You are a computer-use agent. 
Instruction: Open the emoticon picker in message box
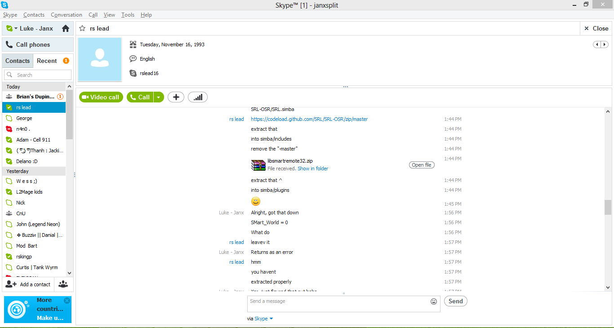point(434,301)
